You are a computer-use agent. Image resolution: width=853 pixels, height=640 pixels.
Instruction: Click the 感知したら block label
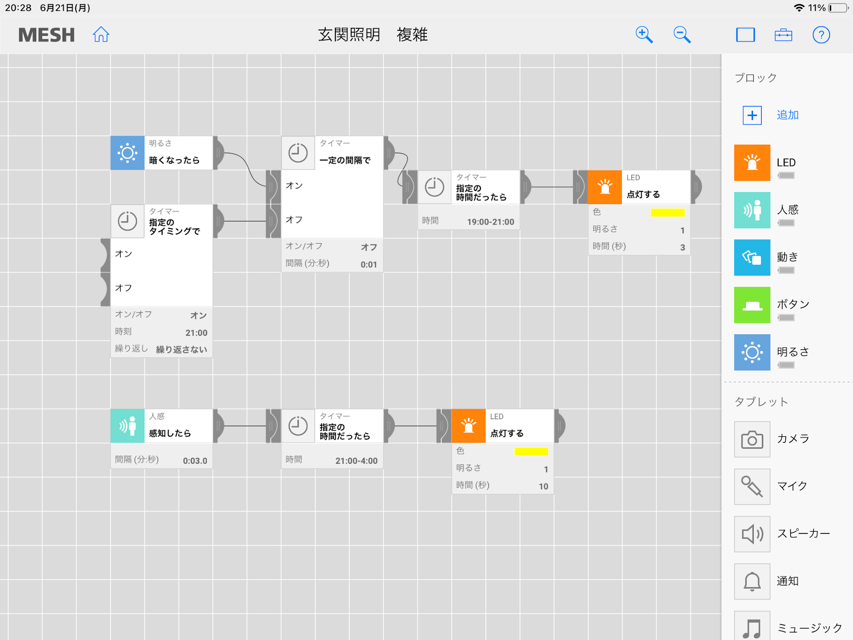(170, 433)
